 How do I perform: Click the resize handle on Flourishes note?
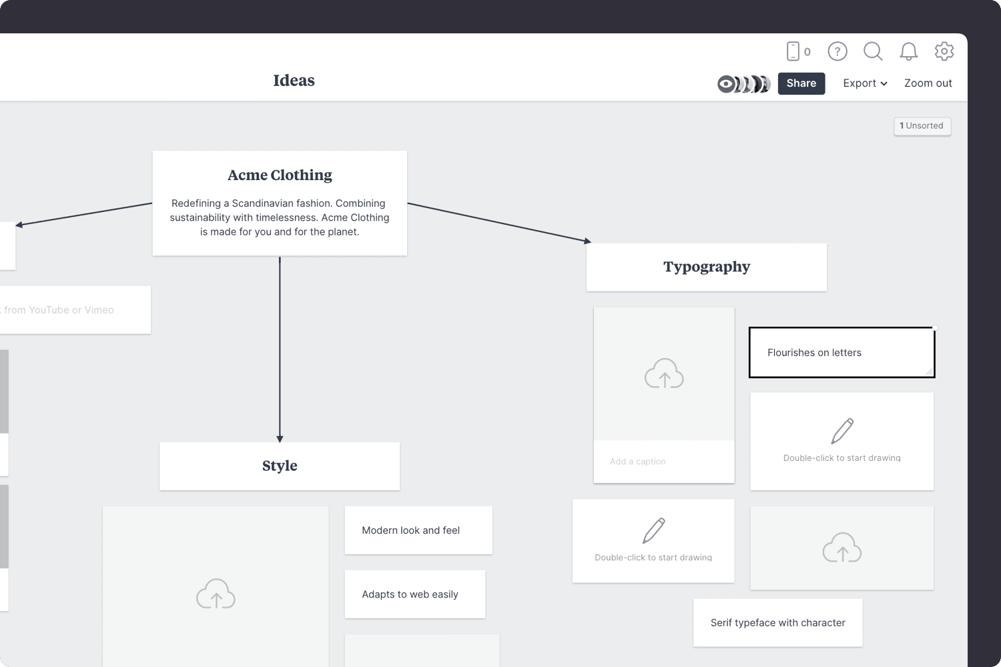point(929,372)
